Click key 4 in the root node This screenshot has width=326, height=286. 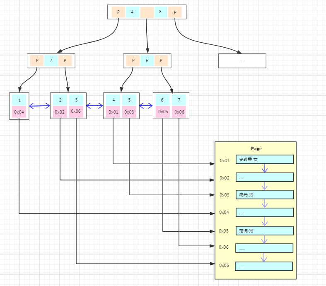pos(133,12)
